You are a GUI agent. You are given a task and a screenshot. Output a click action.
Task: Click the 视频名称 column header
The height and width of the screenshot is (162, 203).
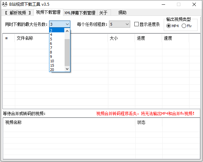point(69,122)
